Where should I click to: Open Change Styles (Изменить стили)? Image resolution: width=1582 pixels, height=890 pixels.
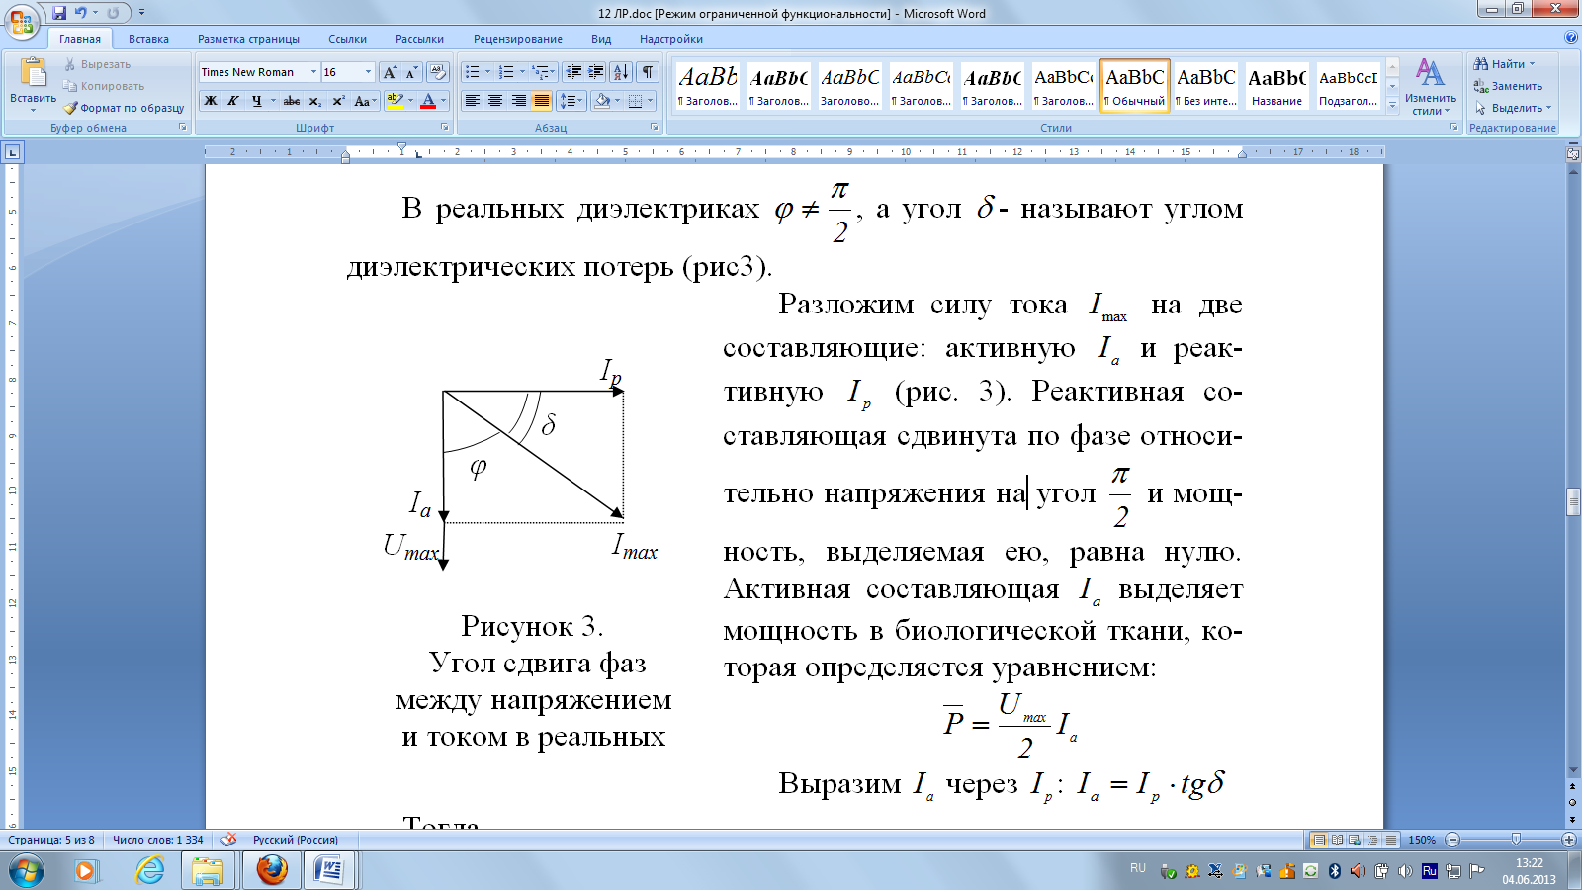[x=1431, y=87]
